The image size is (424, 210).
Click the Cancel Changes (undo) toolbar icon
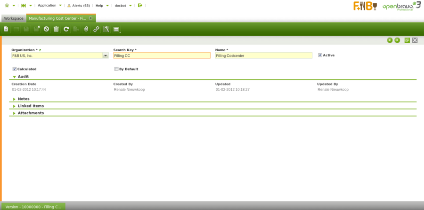click(x=46, y=29)
